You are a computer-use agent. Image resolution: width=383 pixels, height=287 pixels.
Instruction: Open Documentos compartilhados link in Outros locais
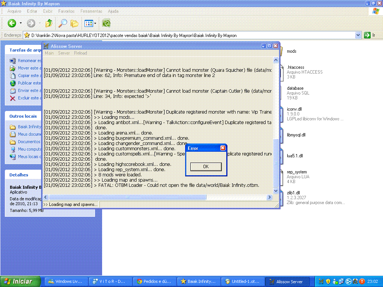pos(25,142)
